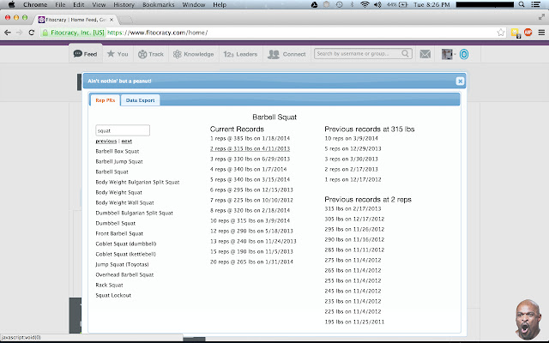Select Barbell Box Squat exercise
Viewport: 549px width, 343px height.
118,151
